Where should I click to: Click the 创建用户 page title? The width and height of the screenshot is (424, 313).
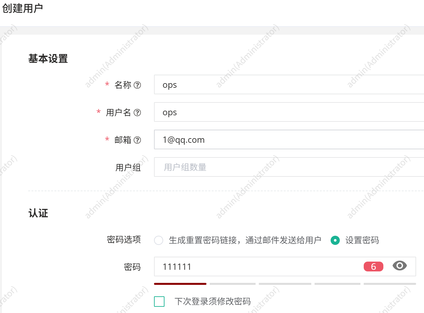22,8
